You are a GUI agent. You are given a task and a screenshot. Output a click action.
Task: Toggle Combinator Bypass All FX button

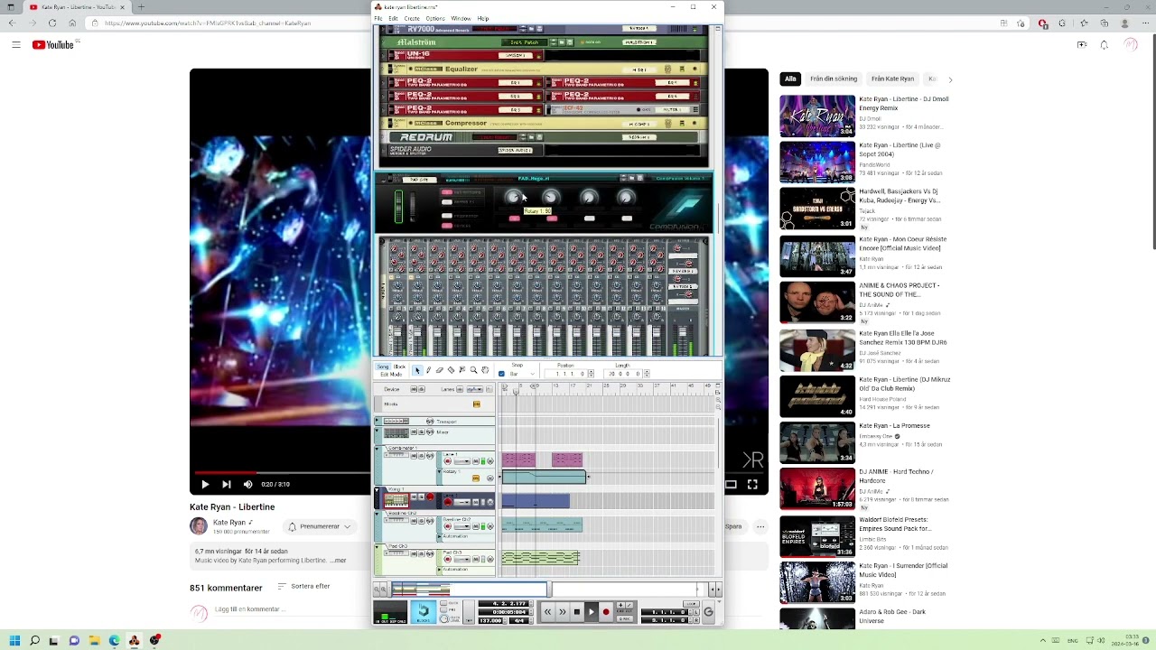coord(447,201)
